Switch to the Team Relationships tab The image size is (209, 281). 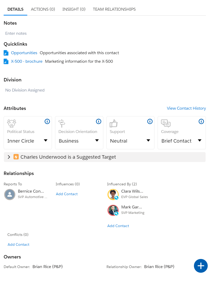(114, 9)
